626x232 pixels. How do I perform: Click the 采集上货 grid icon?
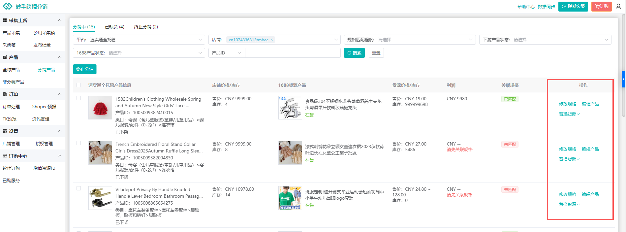[5, 20]
